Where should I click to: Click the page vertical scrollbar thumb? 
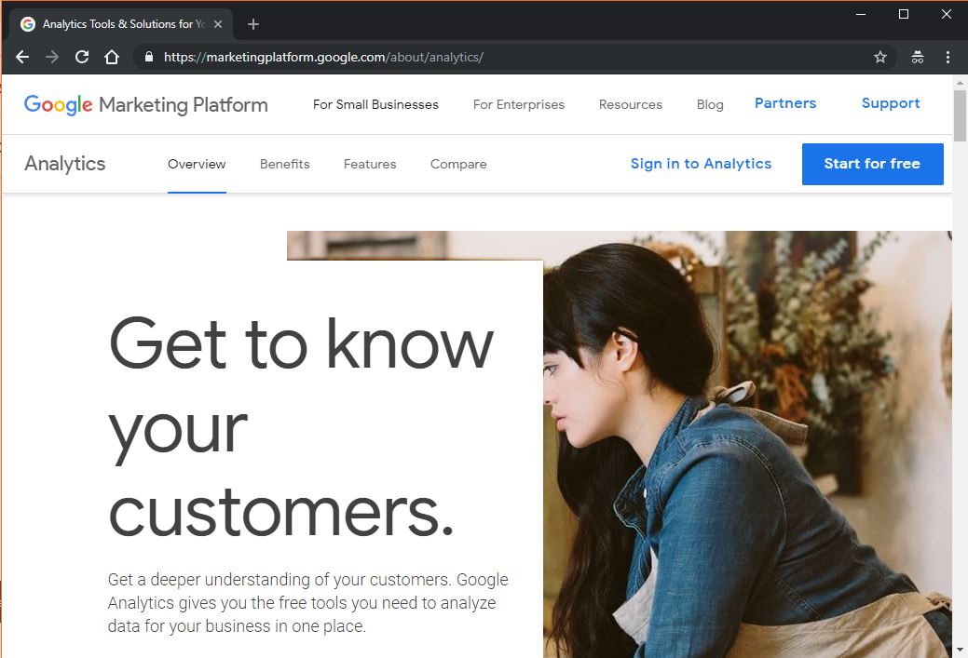click(x=960, y=115)
